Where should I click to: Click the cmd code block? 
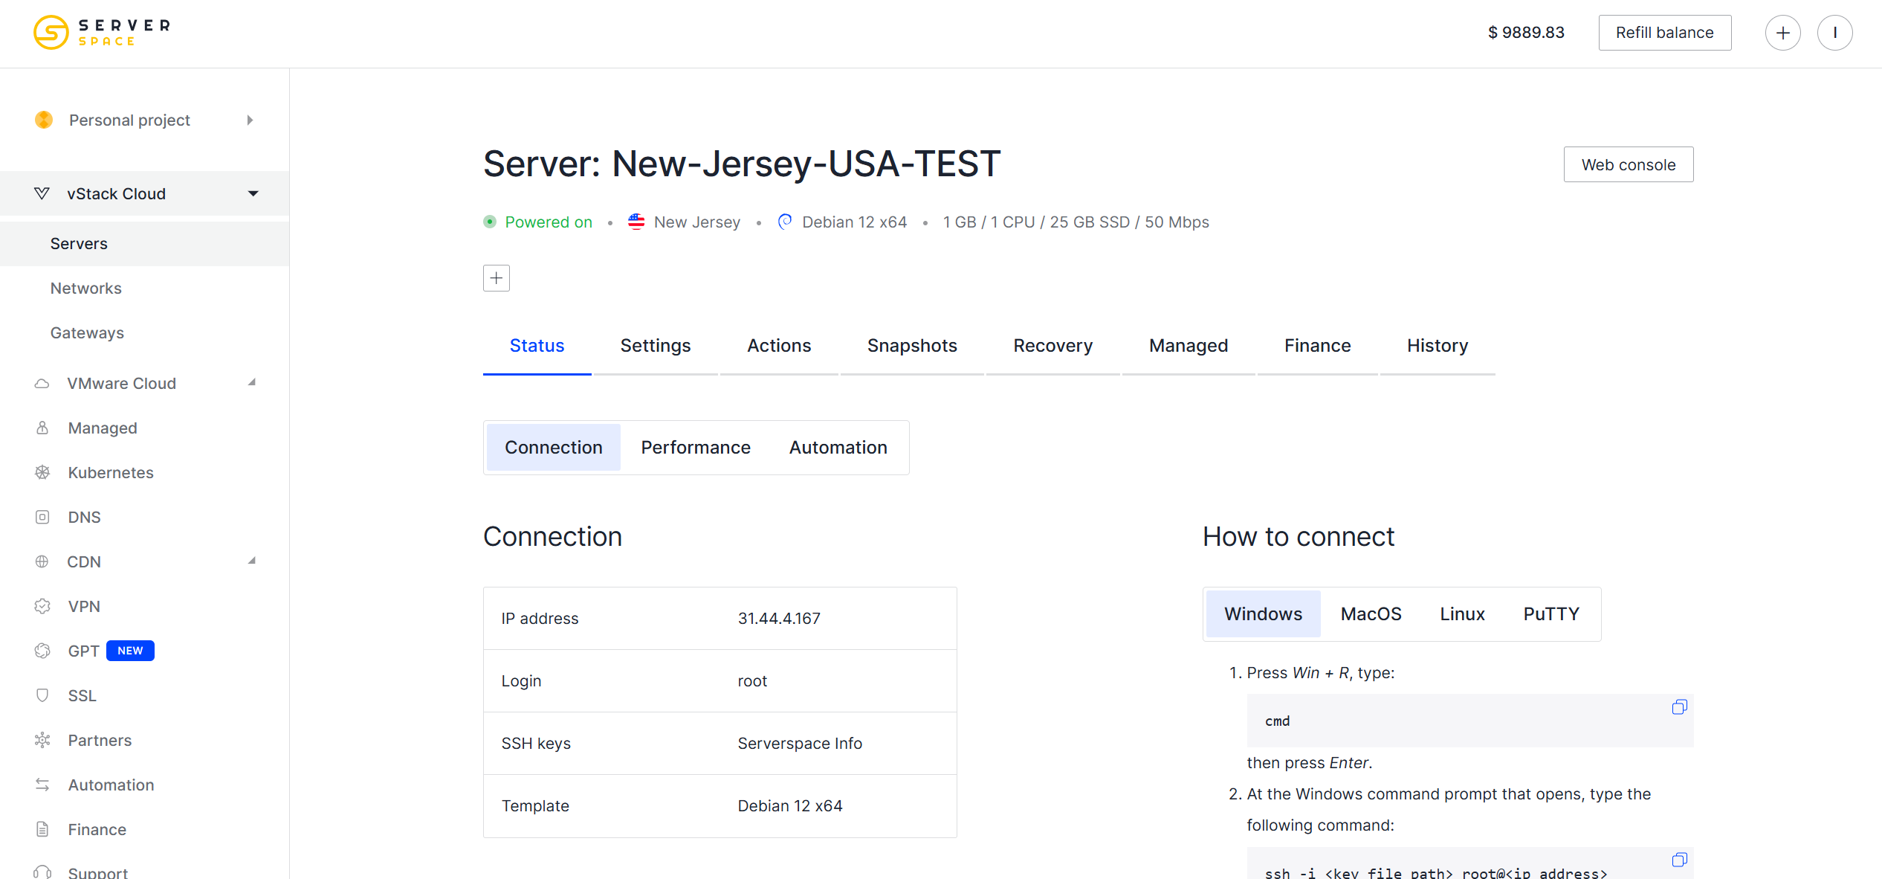[x=1469, y=721]
